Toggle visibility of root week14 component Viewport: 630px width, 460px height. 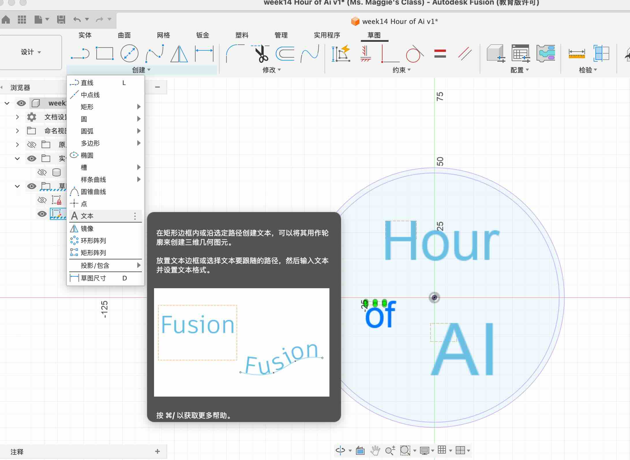click(x=21, y=103)
